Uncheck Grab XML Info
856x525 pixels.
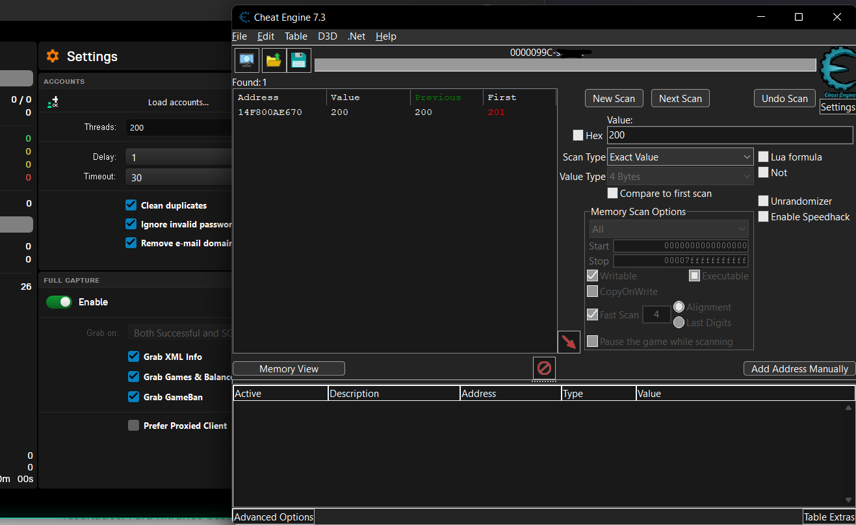click(133, 357)
